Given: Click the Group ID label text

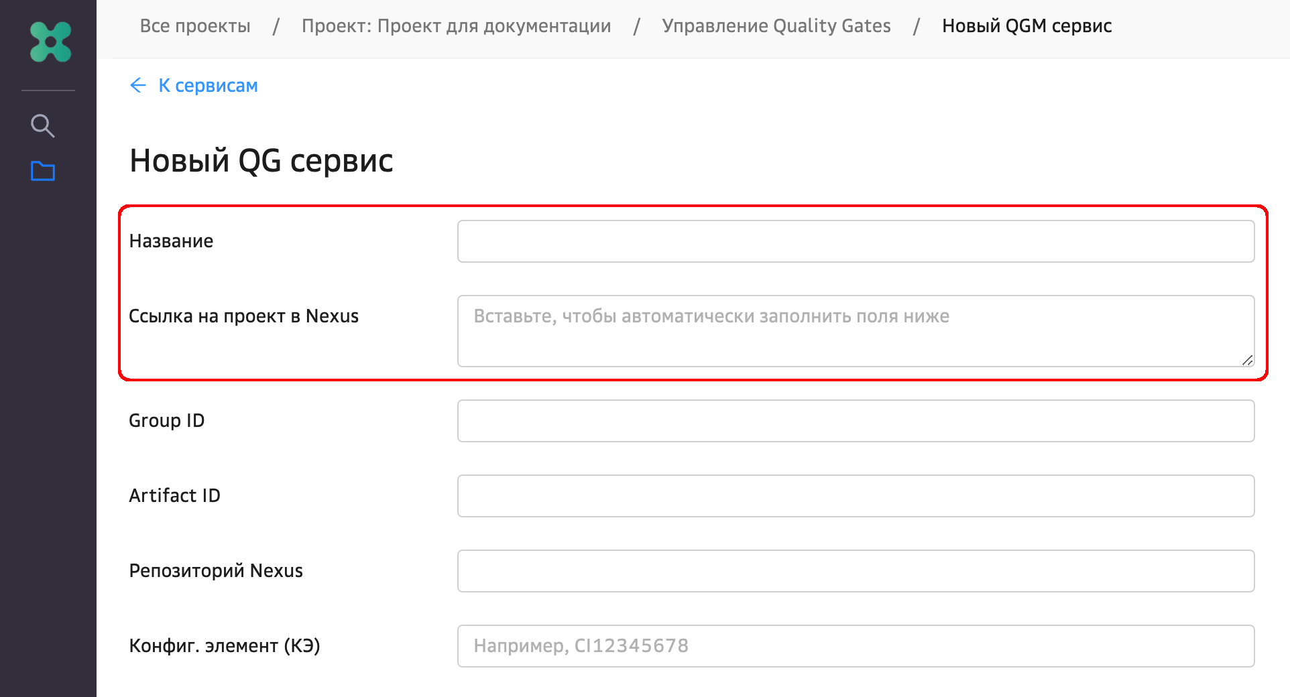Looking at the screenshot, I should tap(166, 421).
